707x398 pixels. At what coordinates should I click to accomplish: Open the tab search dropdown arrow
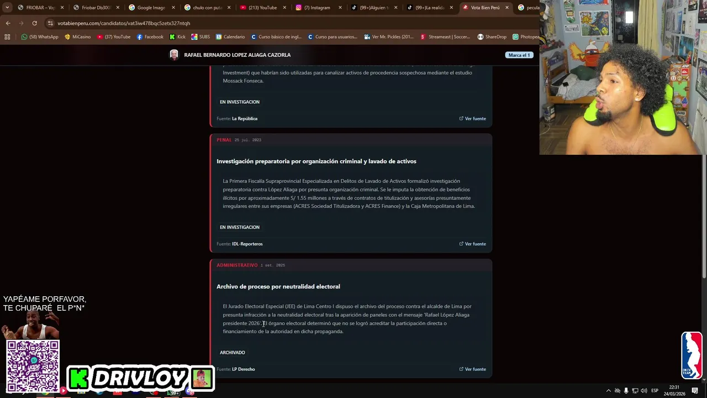[x=7, y=8]
